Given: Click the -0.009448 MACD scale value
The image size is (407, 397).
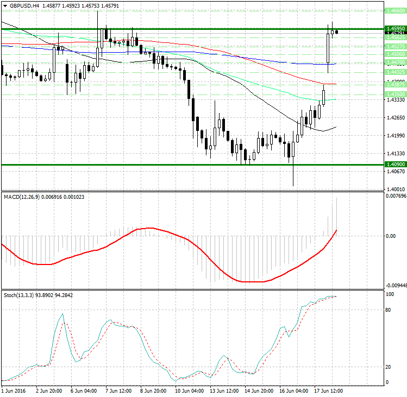Looking at the screenshot, I should coord(396,286).
